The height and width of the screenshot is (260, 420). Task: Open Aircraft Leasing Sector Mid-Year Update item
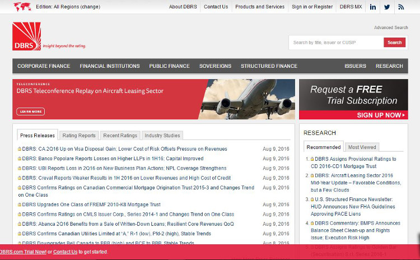coord(356,183)
